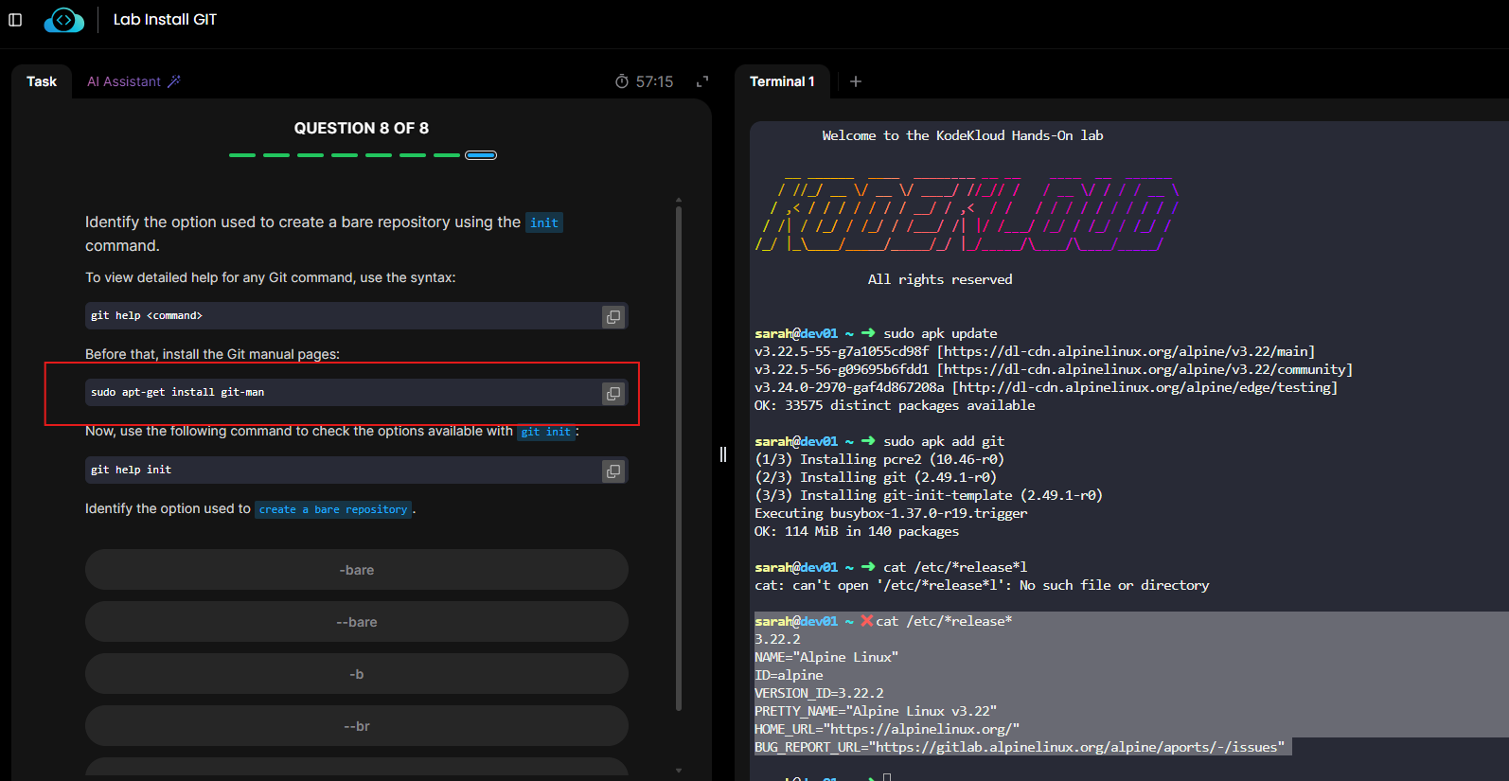Click the inline 'git init' code chip
This screenshot has width=1509, height=781.
[546, 432]
